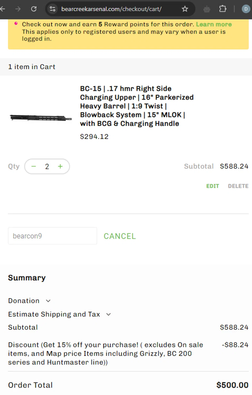Increase quantity with the plus button
Screen dimensions: 252x395
60,166
